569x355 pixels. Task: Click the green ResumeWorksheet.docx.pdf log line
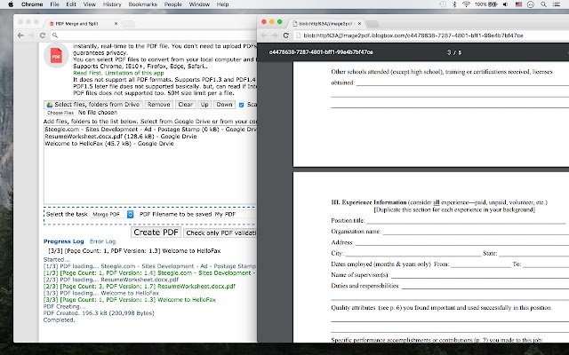click(x=140, y=286)
